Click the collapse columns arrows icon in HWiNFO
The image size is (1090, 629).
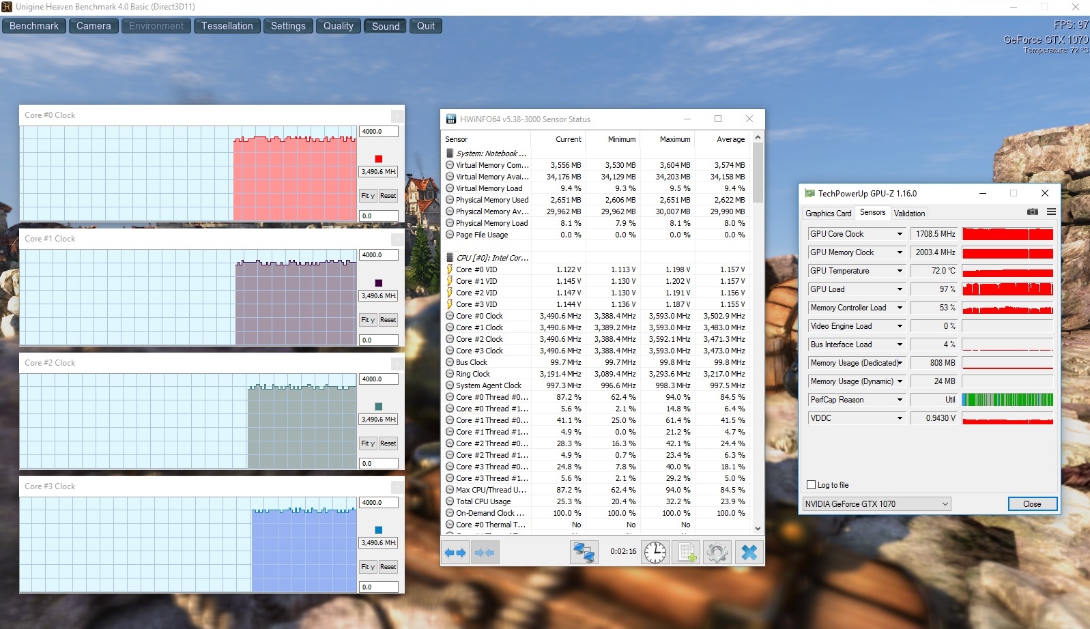[484, 553]
